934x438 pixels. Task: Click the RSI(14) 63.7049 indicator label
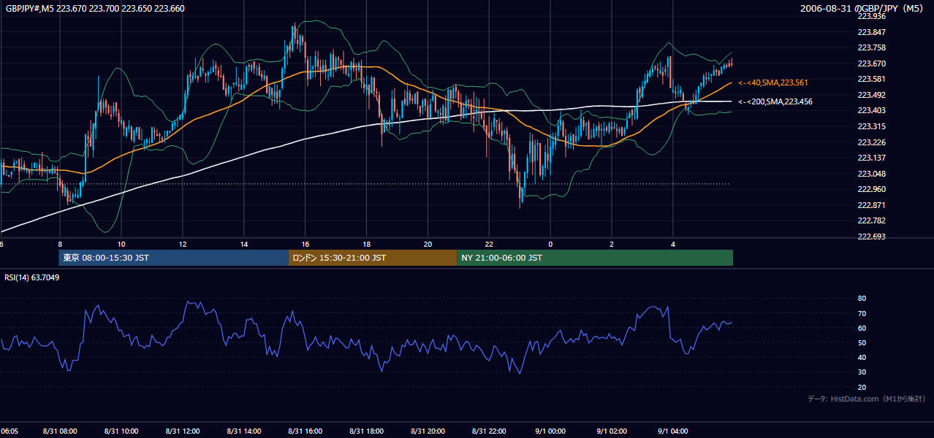click(x=32, y=277)
